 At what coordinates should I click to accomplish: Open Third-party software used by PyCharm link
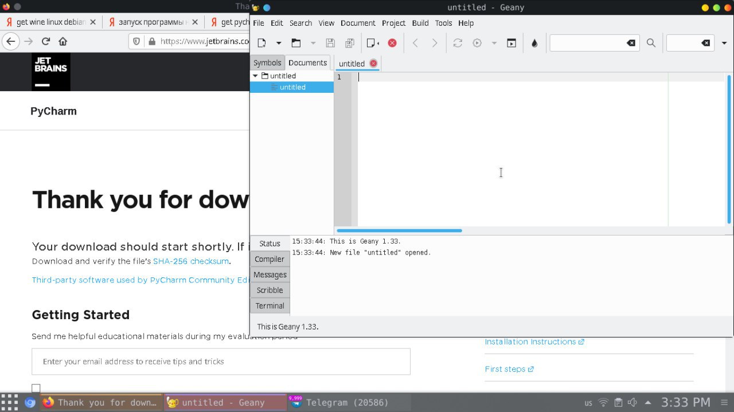coord(140,280)
